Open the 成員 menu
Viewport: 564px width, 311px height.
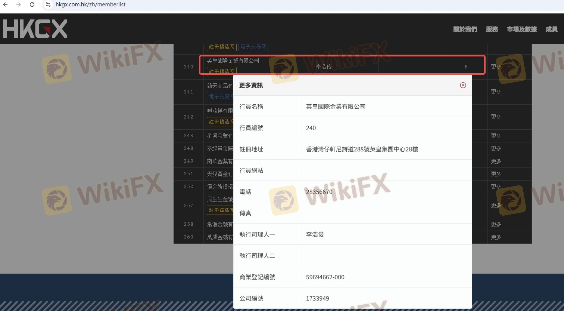point(551,29)
